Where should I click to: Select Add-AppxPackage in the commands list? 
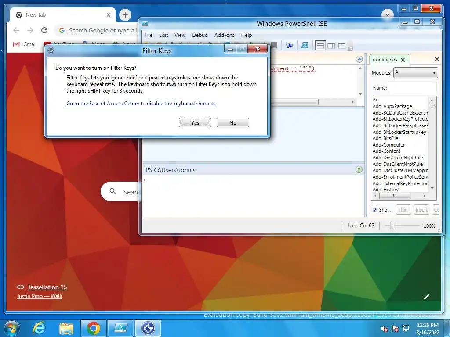point(392,106)
